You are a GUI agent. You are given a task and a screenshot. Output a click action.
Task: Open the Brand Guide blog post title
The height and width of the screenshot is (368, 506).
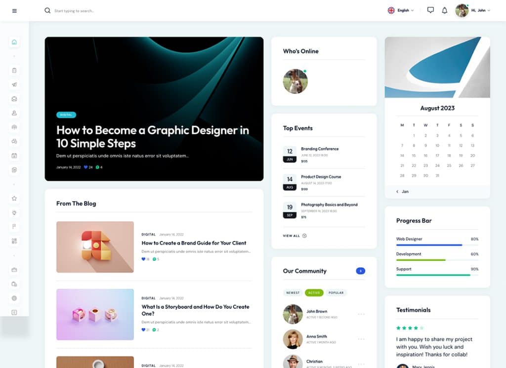click(194, 243)
